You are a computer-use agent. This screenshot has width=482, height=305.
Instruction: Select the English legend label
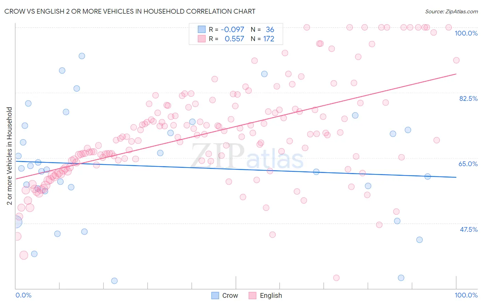pyautogui.click(x=271, y=295)
